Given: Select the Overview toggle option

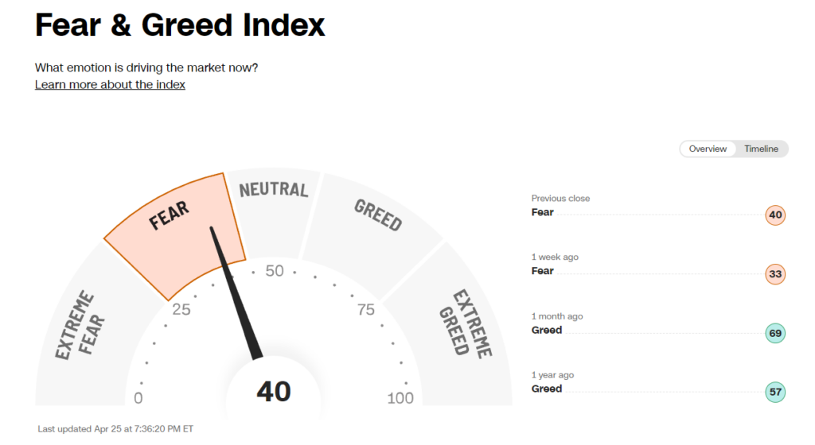Looking at the screenshot, I should [708, 149].
